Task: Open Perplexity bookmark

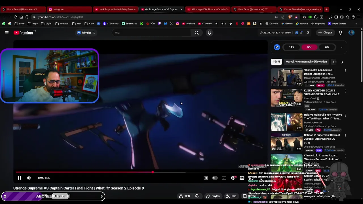Action: 318,24
